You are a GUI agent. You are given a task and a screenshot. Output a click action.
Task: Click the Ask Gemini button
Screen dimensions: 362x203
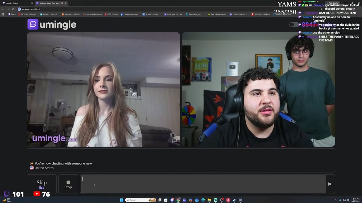332,3
